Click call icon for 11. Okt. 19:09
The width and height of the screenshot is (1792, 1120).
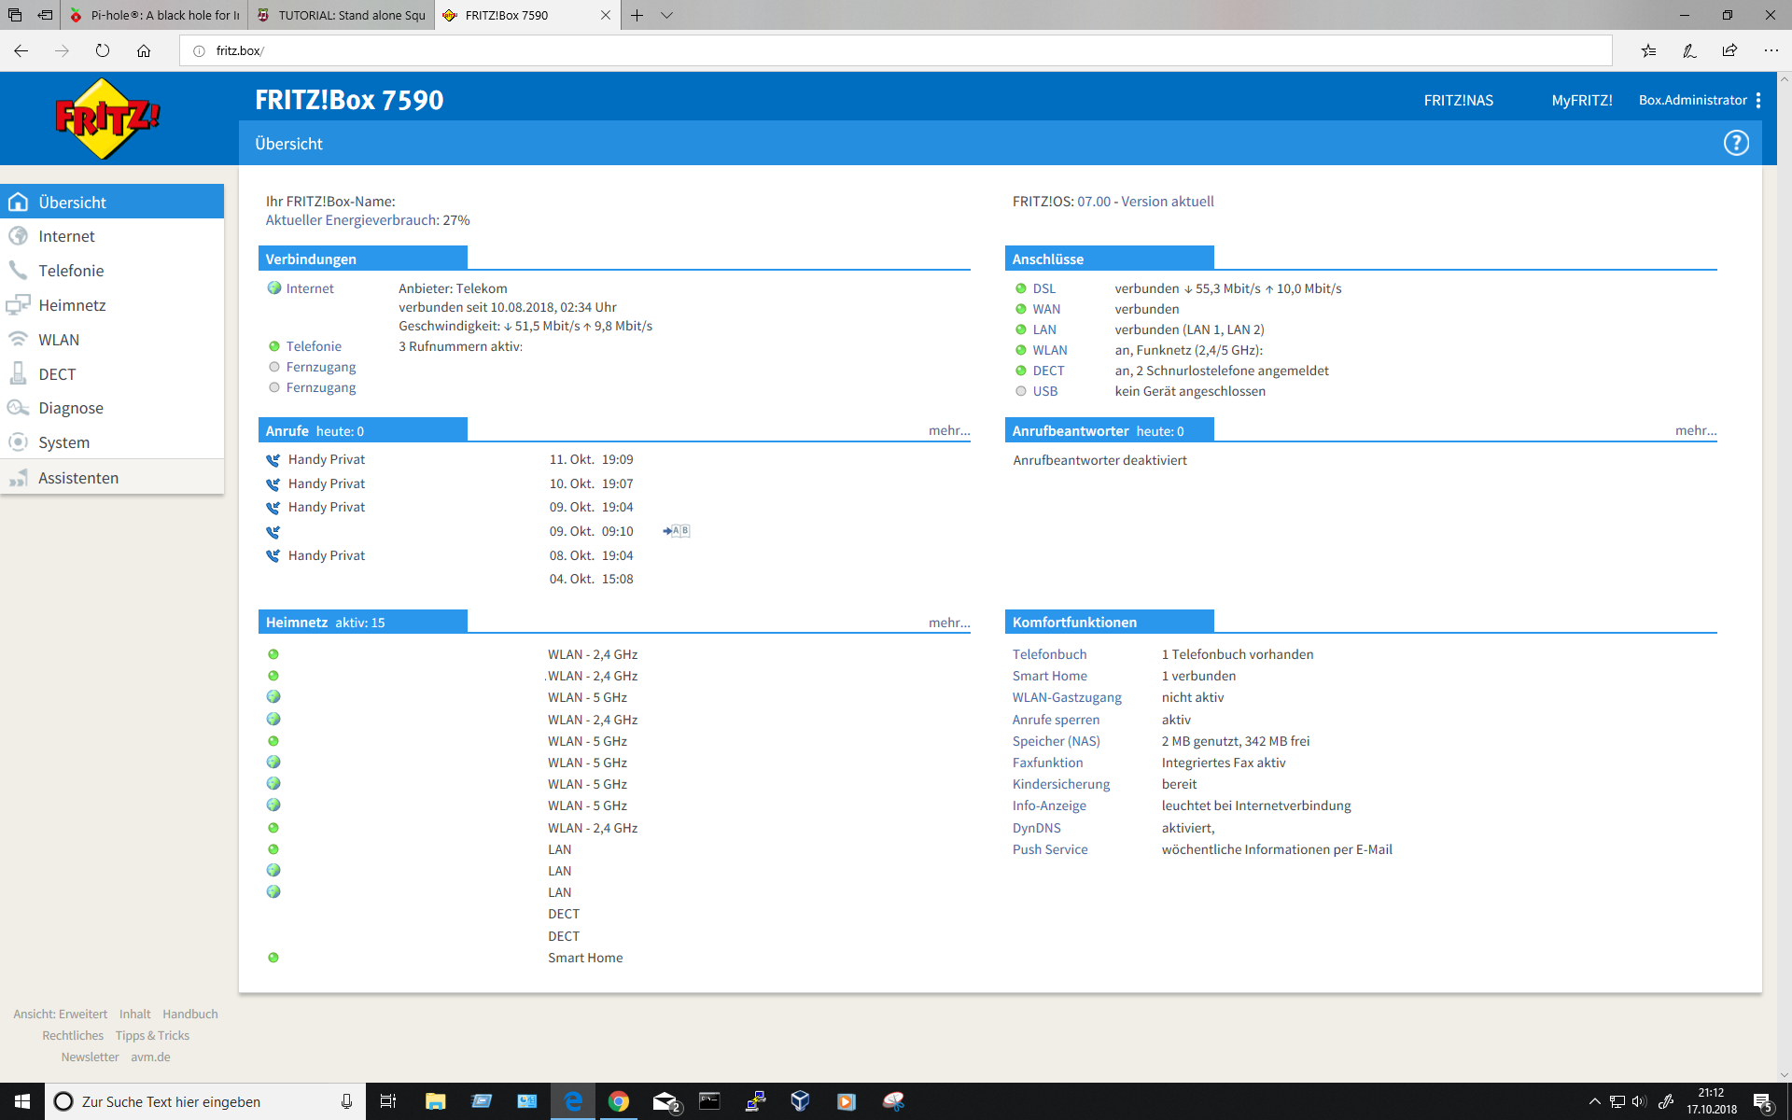(273, 460)
